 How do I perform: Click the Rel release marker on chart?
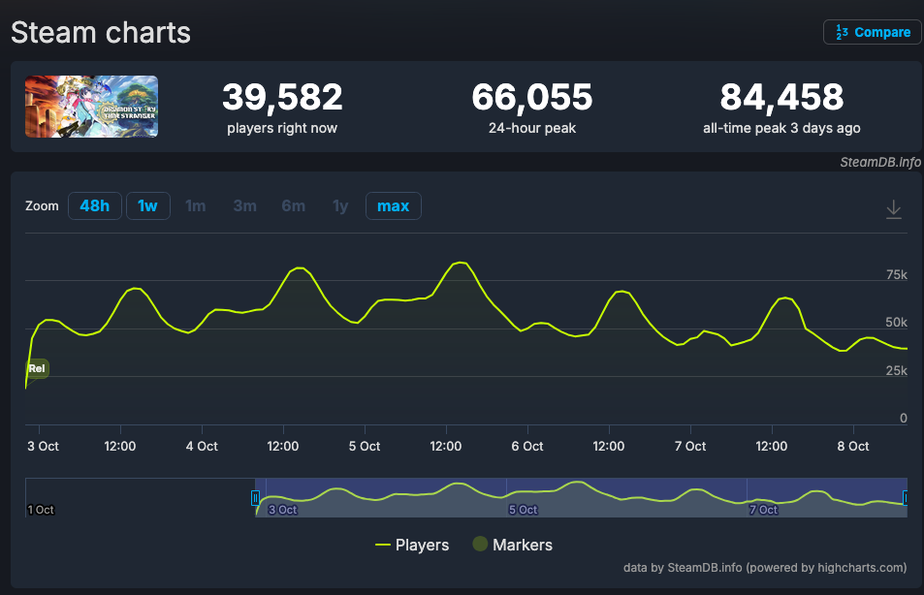pyautogui.click(x=37, y=368)
